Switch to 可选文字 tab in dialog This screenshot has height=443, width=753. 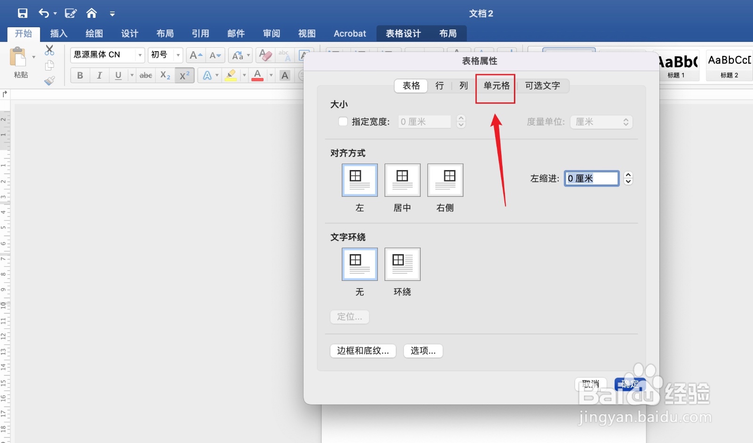click(543, 85)
